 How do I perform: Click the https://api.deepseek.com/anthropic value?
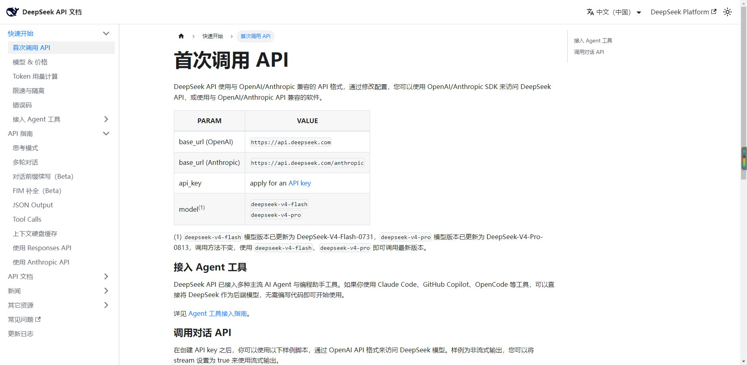307,163
